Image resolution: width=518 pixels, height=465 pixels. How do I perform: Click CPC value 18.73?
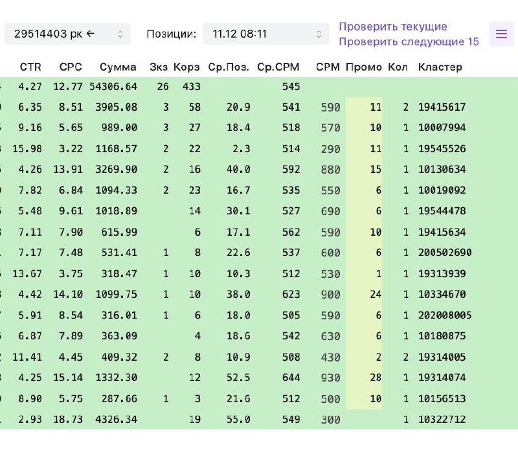click(x=68, y=420)
